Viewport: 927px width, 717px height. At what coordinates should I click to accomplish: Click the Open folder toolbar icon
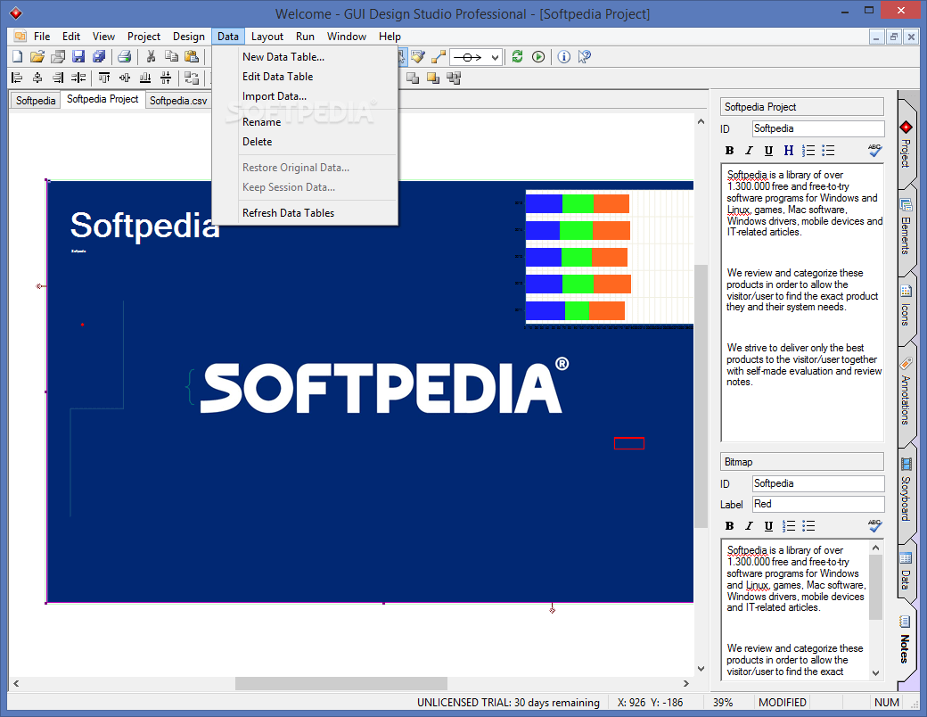click(x=37, y=57)
